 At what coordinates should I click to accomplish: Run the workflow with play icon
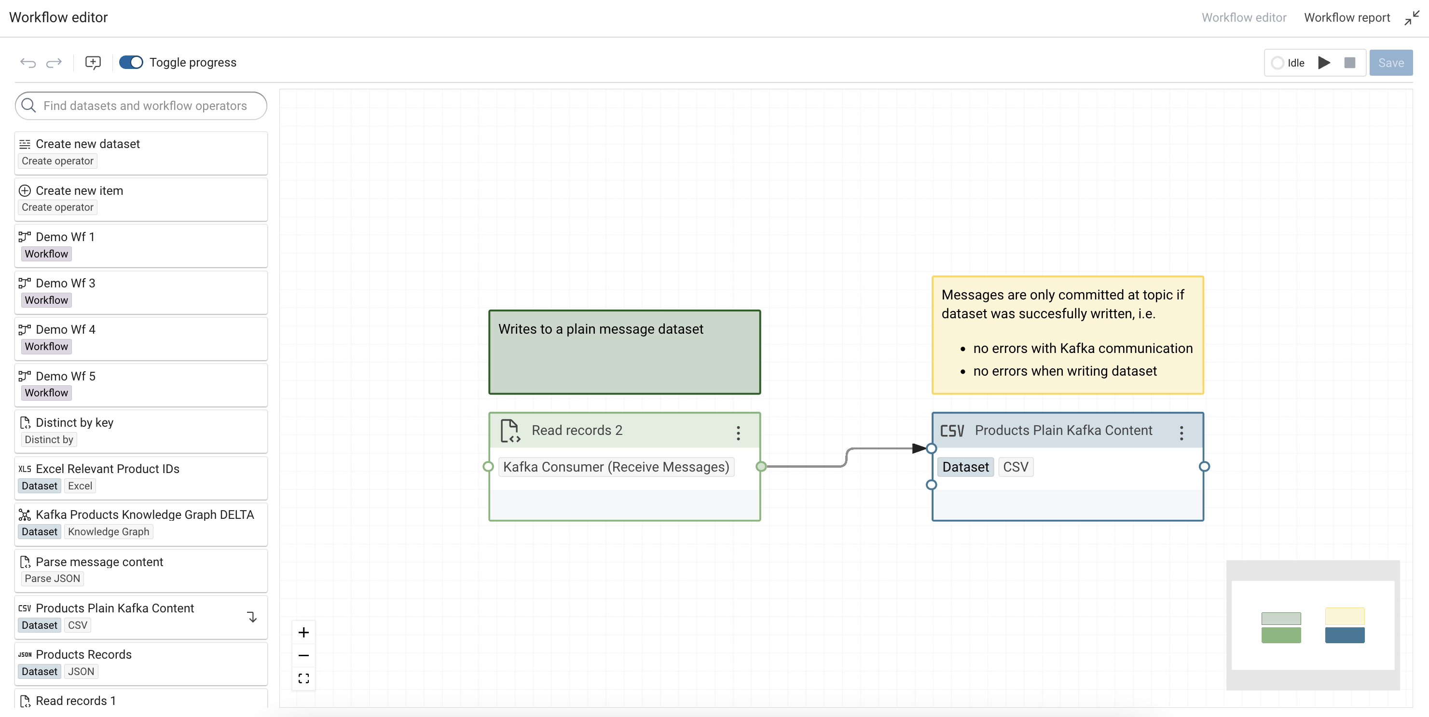click(x=1324, y=63)
